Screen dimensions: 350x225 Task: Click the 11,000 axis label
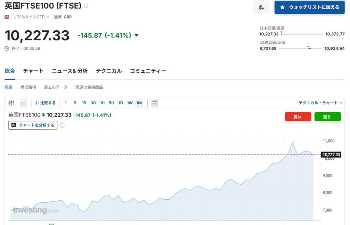click(x=328, y=141)
